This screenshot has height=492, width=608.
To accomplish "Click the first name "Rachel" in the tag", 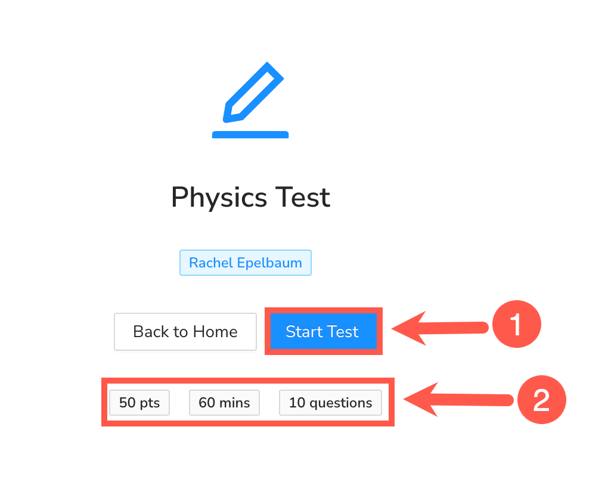I will pos(210,263).
